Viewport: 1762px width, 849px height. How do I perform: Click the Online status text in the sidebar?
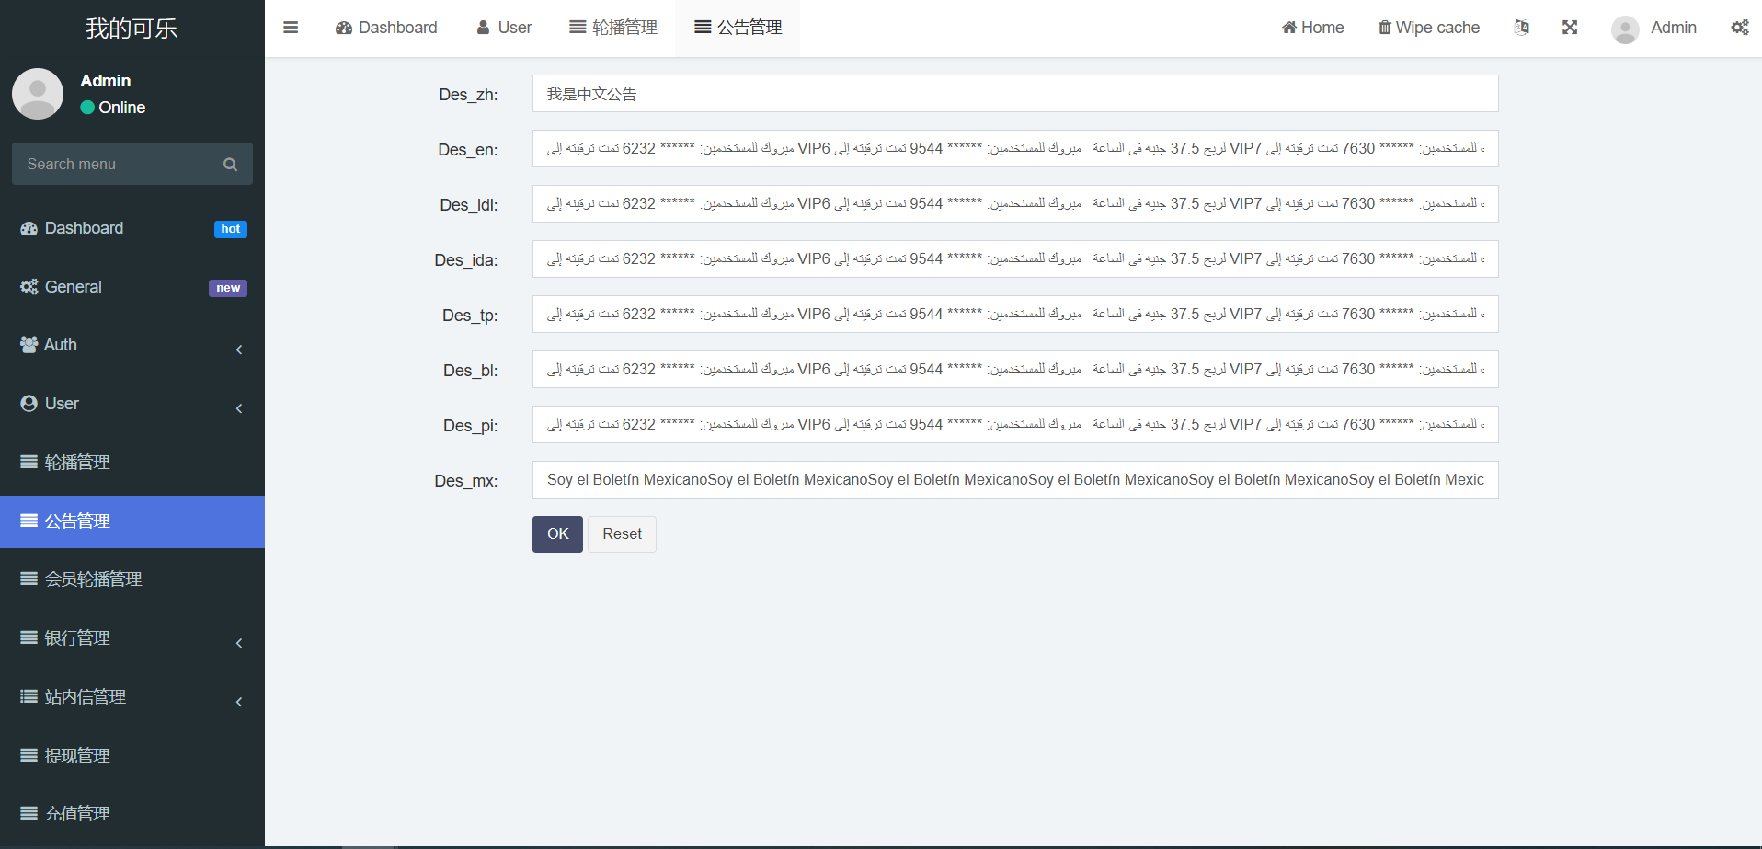coord(122,108)
